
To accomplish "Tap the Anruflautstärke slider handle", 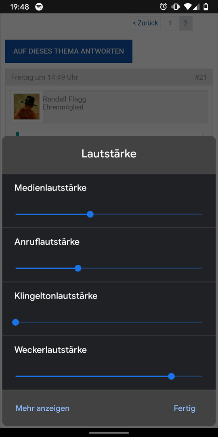I will click(x=78, y=268).
